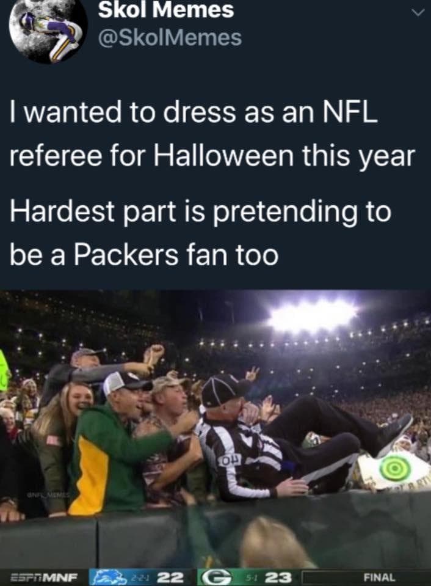Viewport: 431px width, 586px height.
Task: Click the tweet text about Halloween
Action: coord(212,183)
